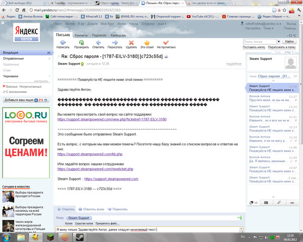Click the Написать compose icon
The width and height of the screenshot is (303, 242).
(63, 42)
